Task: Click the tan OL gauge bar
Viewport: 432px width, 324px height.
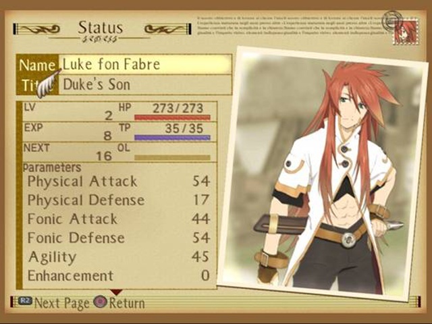Action: pyautogui.click(x=172, y=157)
